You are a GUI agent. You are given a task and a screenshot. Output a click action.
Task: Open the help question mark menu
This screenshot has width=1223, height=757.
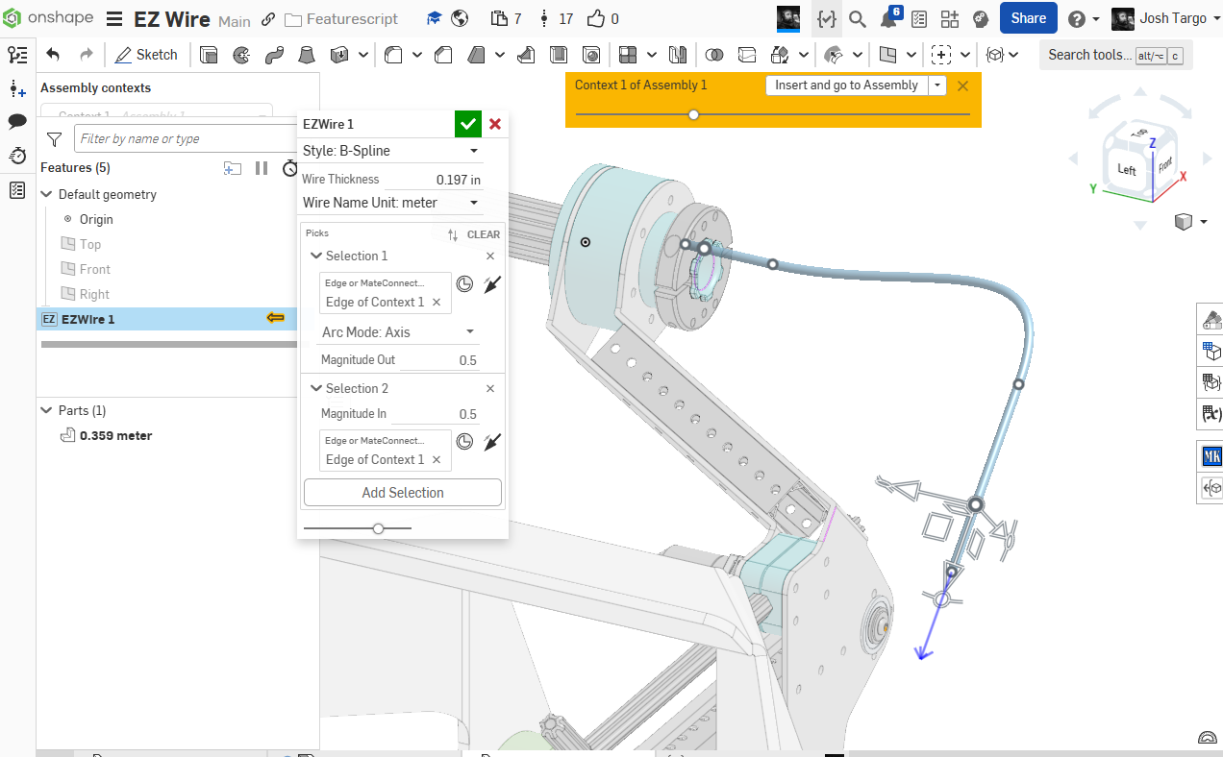[x=1084, y=19]
